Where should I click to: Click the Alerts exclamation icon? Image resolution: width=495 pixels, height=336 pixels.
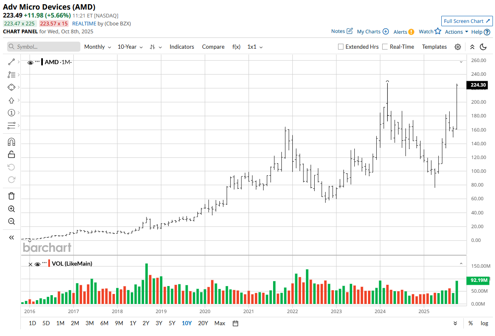coord(411,32)
